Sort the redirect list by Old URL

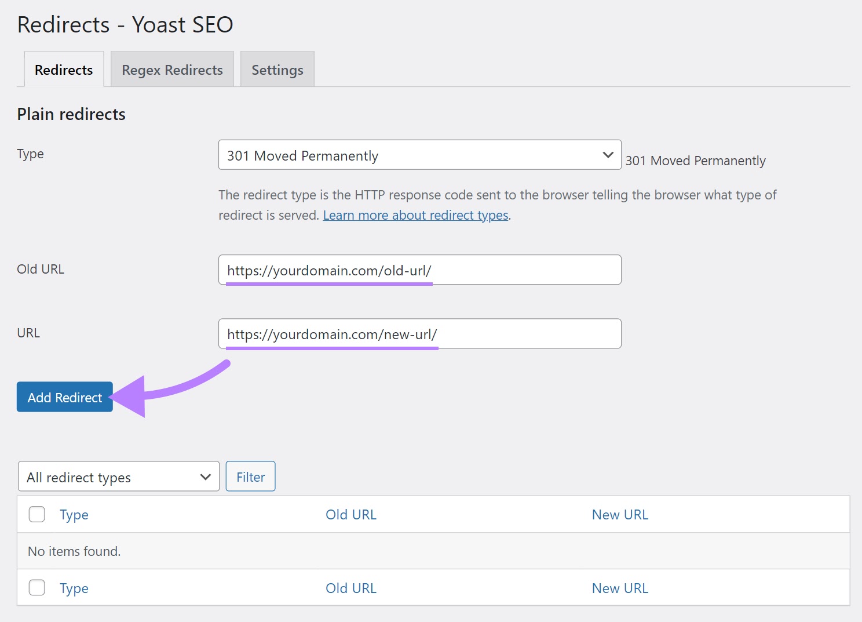(x=350, y=514)
